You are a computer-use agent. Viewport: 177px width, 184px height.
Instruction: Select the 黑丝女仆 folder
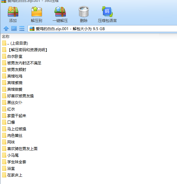pyautogui.click(x=12, y=103)
